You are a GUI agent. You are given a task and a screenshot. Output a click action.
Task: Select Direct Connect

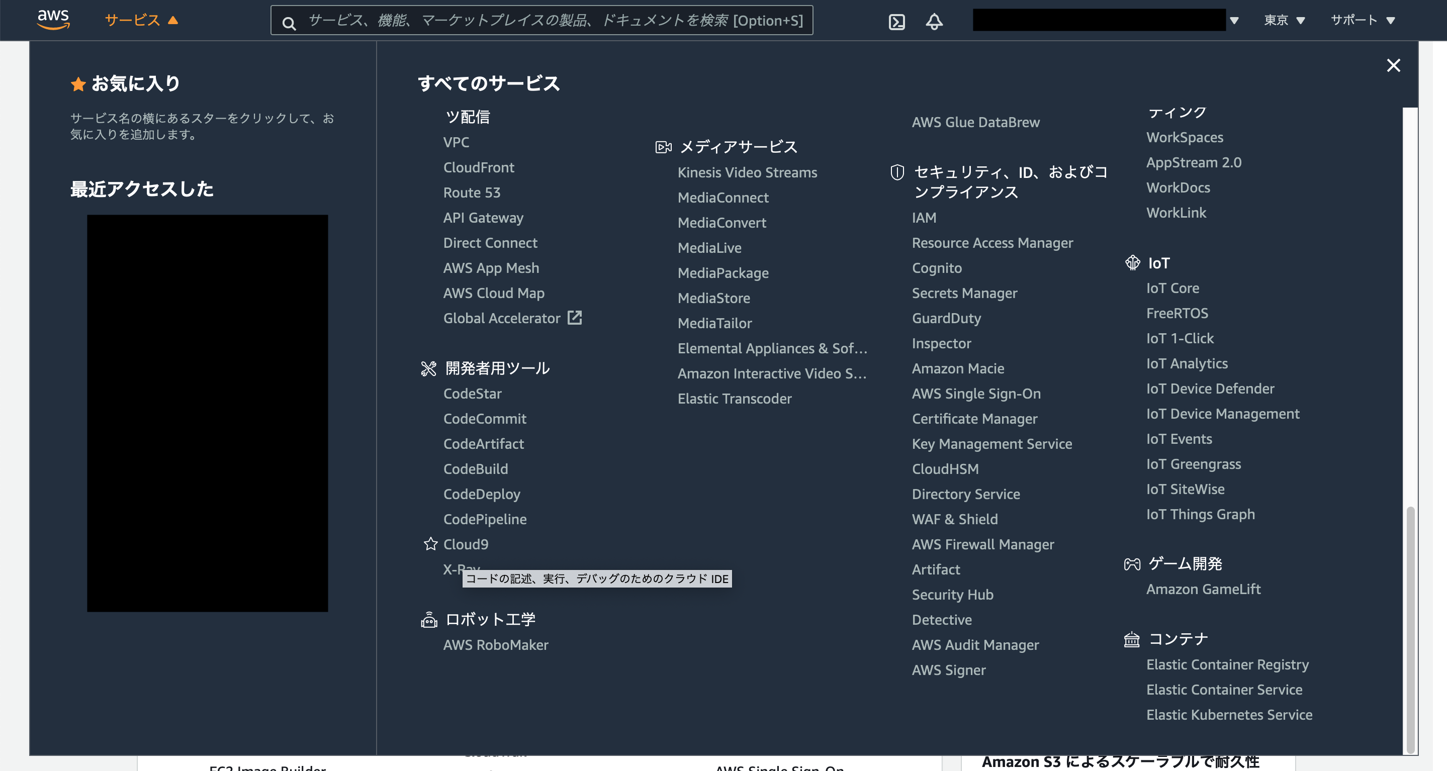pyautogui.click(x=490, y=243)
